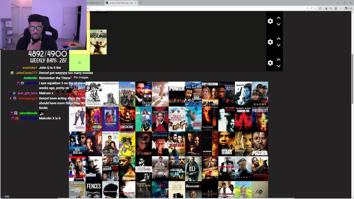The width and height of the screenshot is (354, 199).
Task: Open browser profile avatar icon
Action: pyautogui.click(x=336, y=8)
